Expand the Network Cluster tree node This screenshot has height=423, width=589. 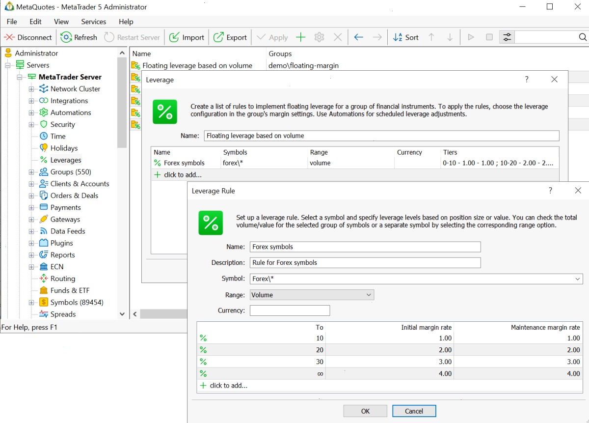pos(31,89)
